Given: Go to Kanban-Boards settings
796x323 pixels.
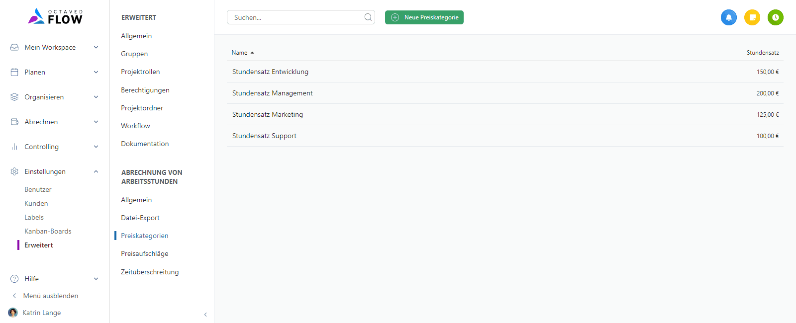Looking at the screenshot, I should [48, 231].
